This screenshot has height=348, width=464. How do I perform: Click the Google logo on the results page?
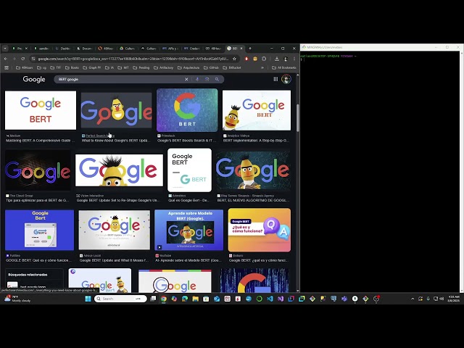(34, 79)
